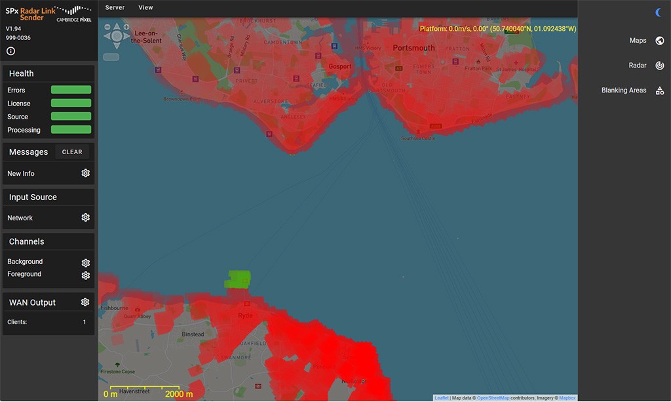Click the Errors health status bar
671x402 pixels.
[x=71, y=90]
